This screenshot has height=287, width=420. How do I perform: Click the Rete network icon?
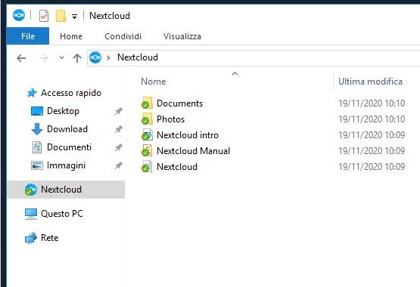pos(31,238)
